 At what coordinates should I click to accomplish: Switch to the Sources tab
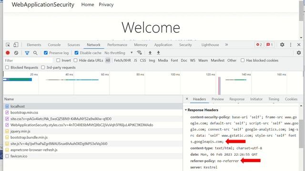tap(74, 45)
